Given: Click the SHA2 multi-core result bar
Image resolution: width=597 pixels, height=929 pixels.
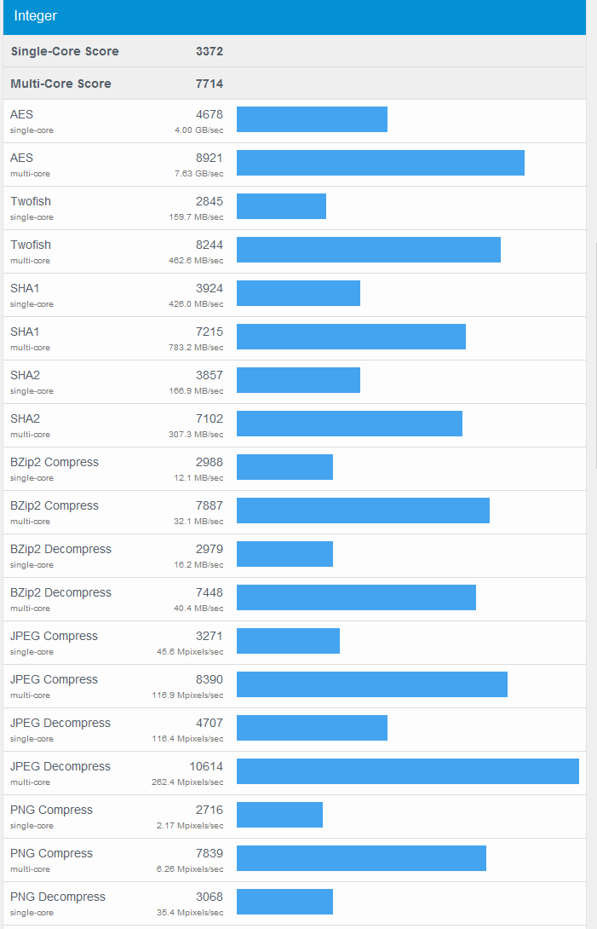Looking at the screenshot, I should click(x=349, y=424).
